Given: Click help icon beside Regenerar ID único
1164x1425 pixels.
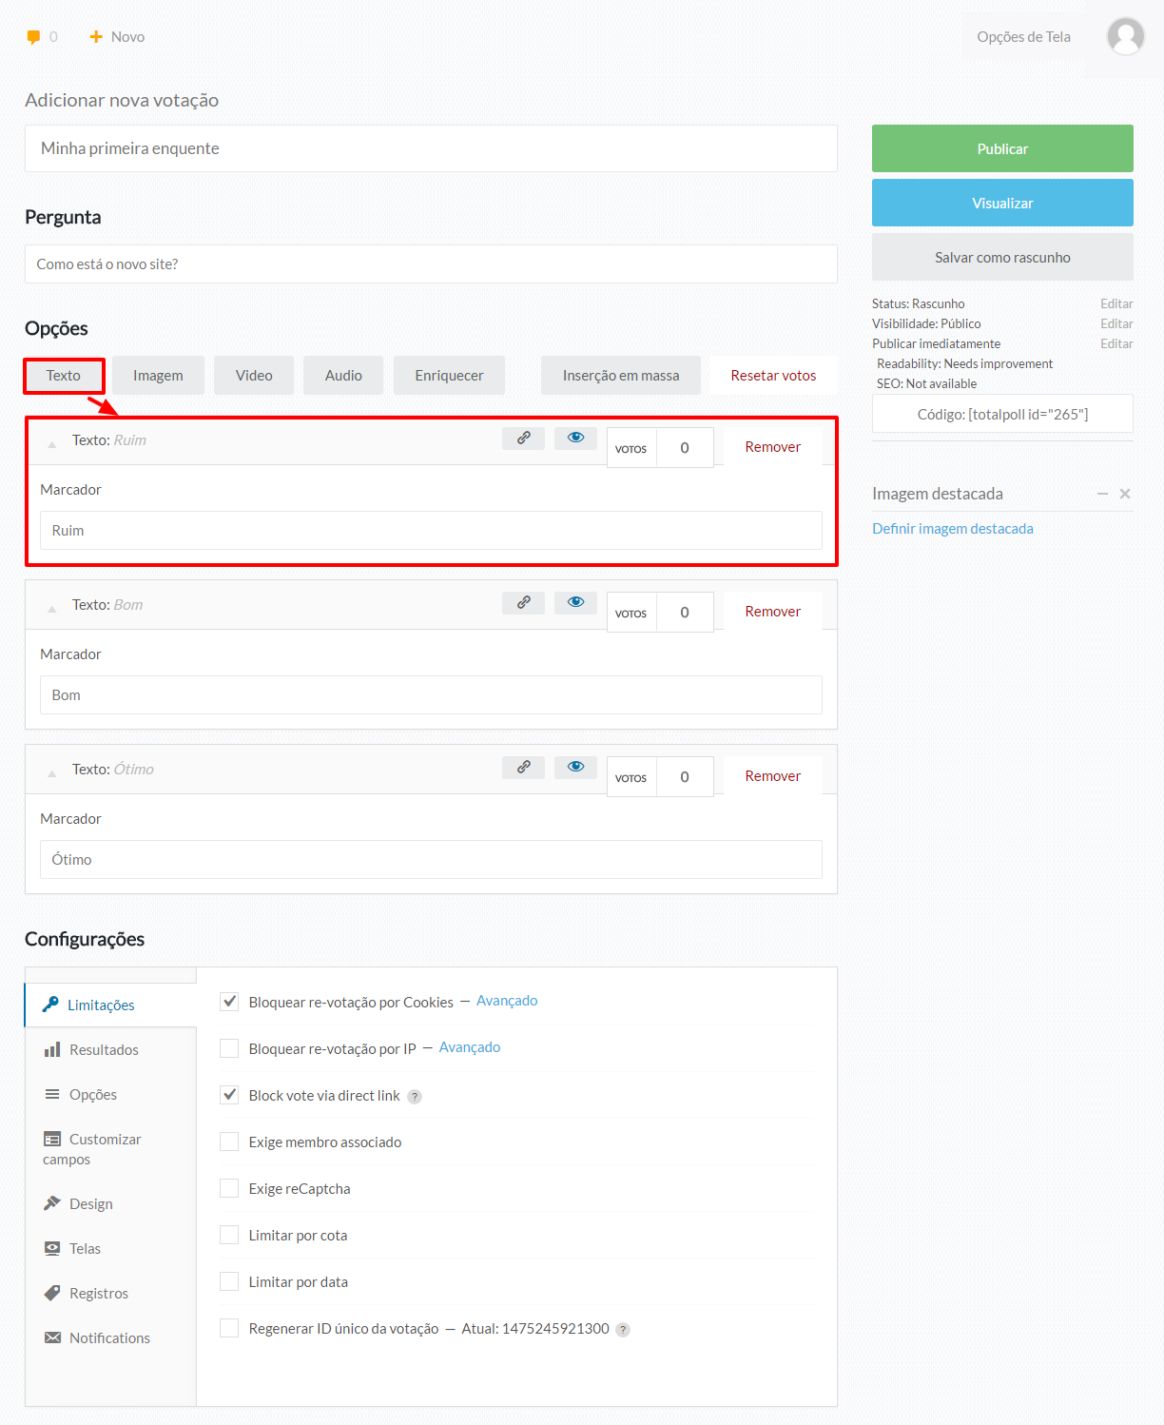Looking at the screenshot, I should (x=623, y=1330).
